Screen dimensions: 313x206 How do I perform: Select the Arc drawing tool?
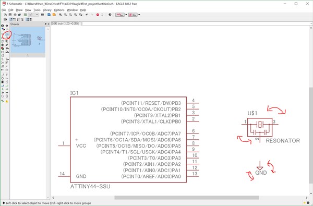(7, 78)
